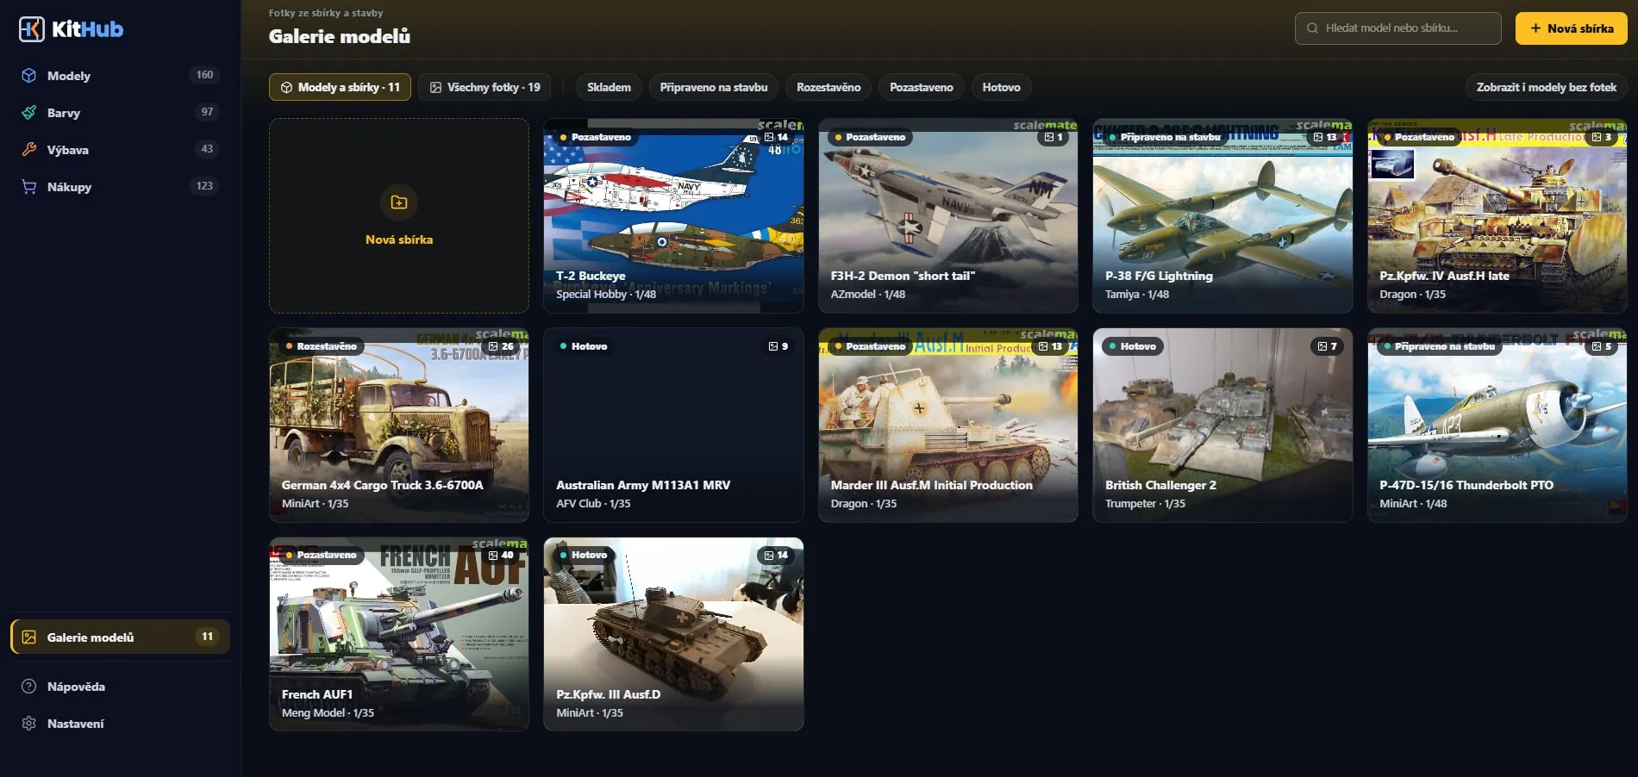1638x777 pixels.
Task: Open Galerie modelů in the sidebar
Action: tap(120, 637)
